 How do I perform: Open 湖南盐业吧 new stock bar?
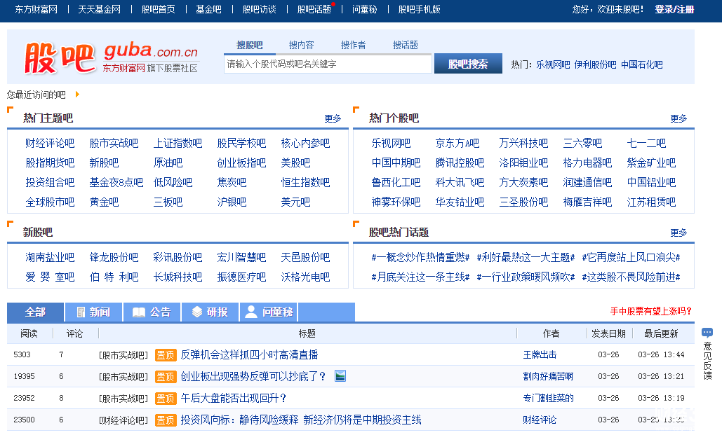50,257
